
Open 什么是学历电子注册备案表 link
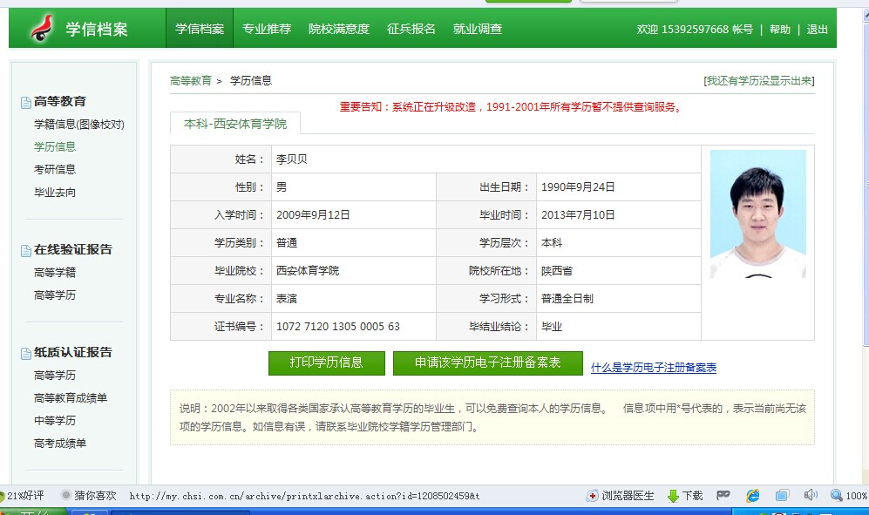click(654, 368)
